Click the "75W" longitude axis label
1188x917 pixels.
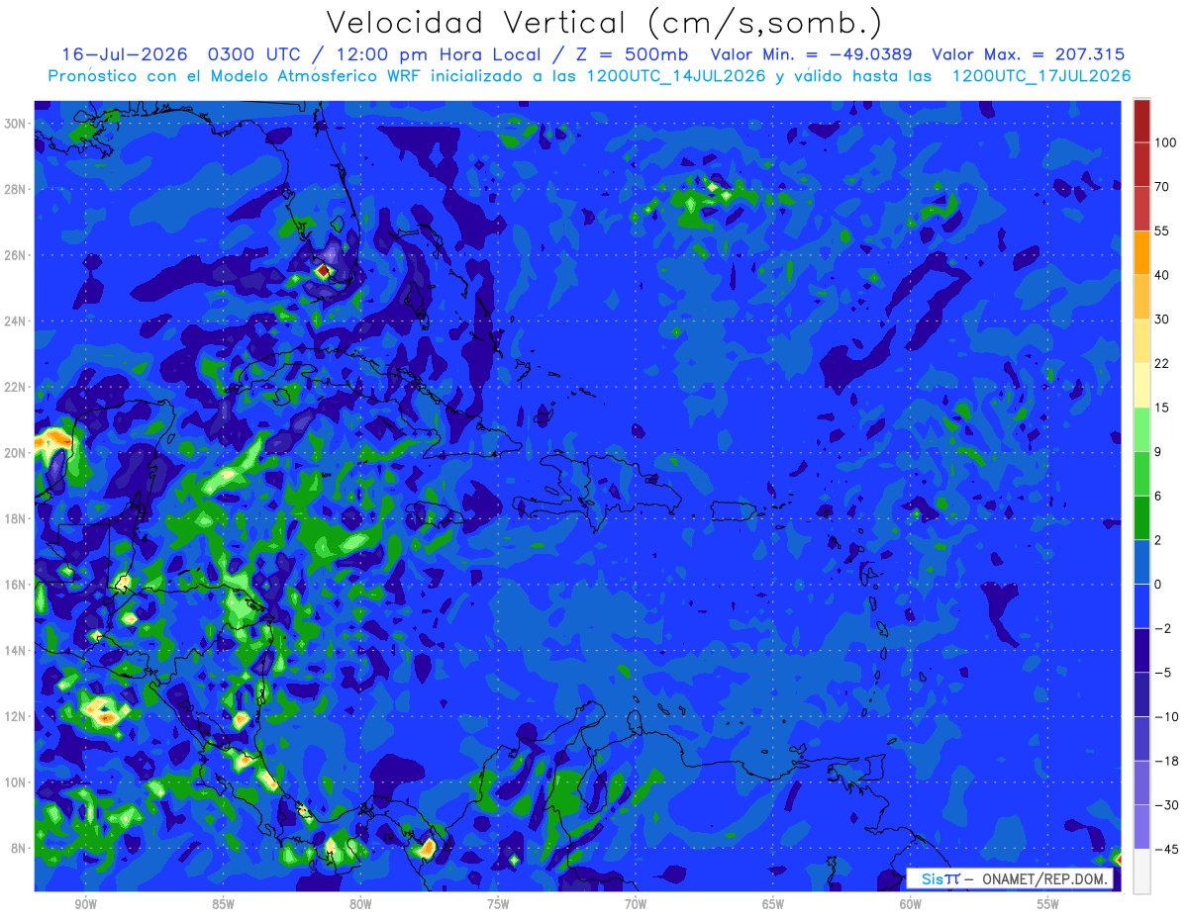pos(499,904)
